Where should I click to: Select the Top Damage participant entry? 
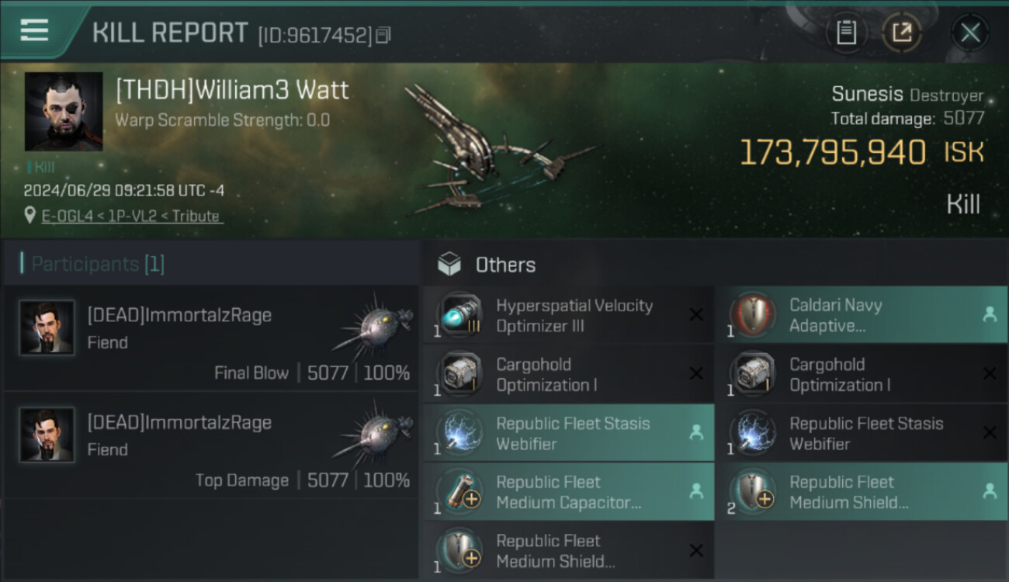(211, 445)
